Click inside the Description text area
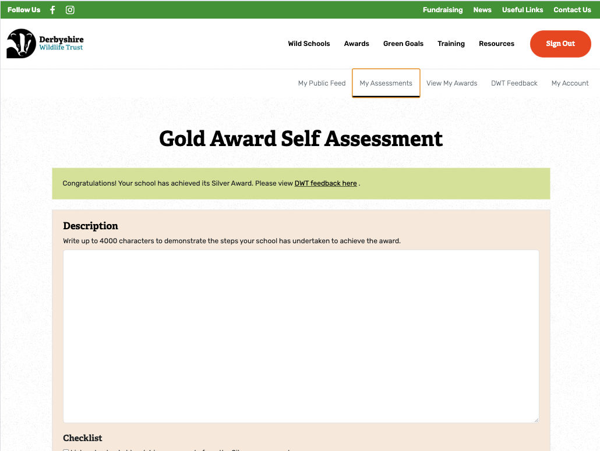The width and height of the screenshot is (600, 451). [301, 336]
